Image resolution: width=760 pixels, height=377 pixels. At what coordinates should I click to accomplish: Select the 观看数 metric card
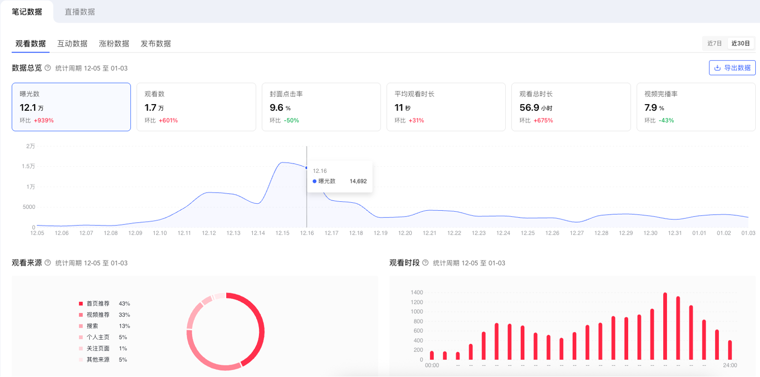pyautogui.click(x=196, y=107)
